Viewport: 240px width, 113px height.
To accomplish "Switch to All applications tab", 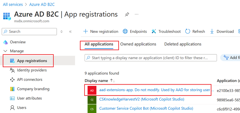I will click(99, 44).
